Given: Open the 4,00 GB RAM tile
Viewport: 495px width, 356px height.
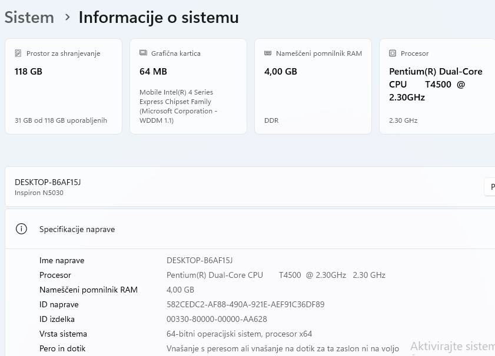Looking at the screenshot, I should click(x=313, y=86).
